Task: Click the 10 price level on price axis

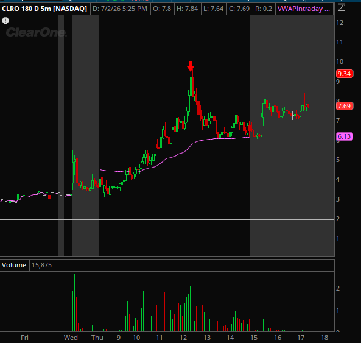Action: [340, 62]
